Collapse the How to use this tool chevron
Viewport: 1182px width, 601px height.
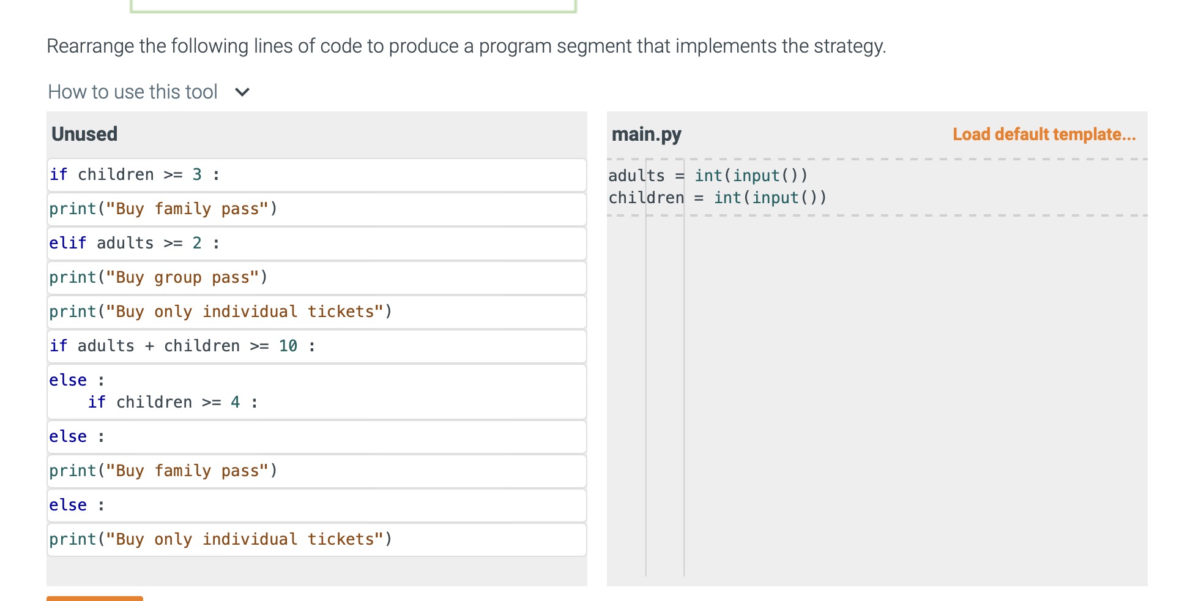(242, 92)
